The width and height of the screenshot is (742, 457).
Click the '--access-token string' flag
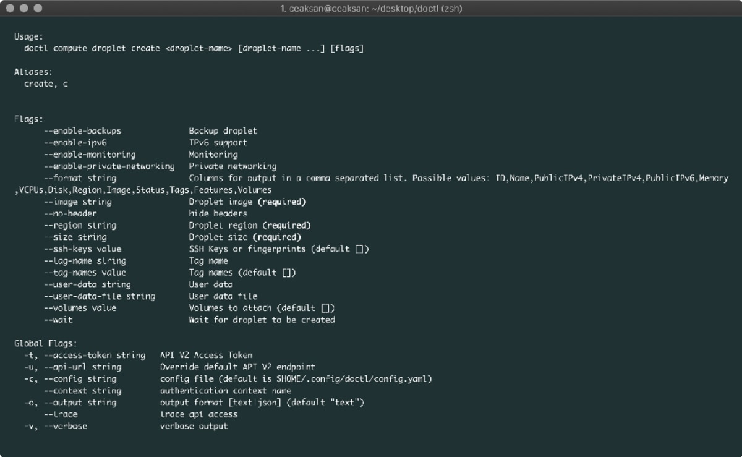click(95, 355)
